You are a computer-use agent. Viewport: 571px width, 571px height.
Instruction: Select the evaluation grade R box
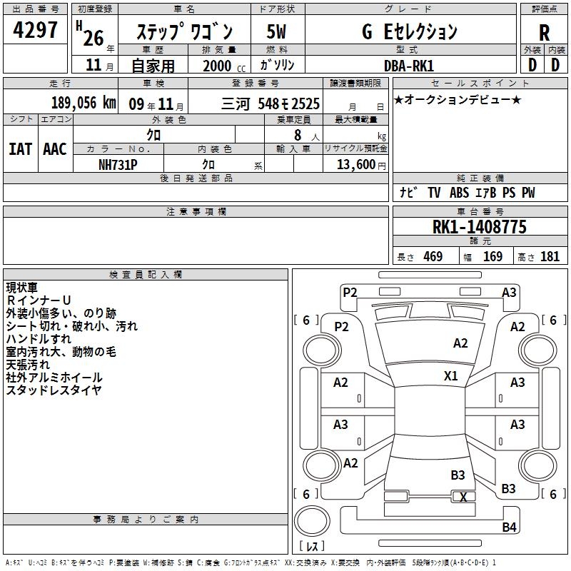(544, 31)
